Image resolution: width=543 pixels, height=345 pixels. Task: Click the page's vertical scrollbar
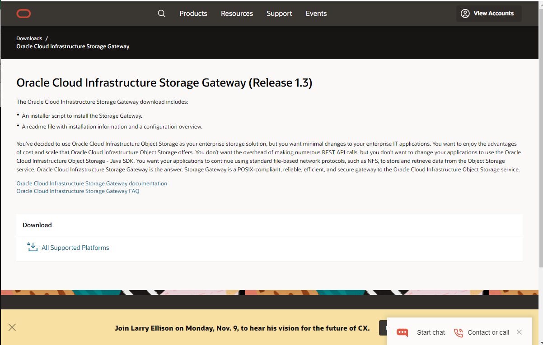tap(539, 135)
